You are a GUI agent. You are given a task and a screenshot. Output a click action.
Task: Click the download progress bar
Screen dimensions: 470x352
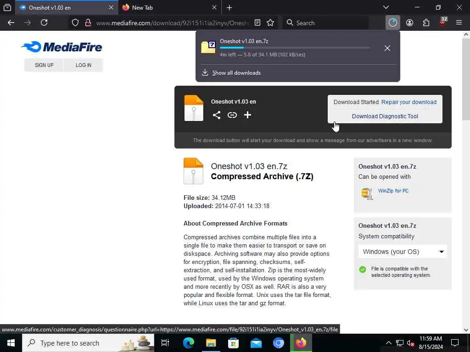pyautogui.click(x=295, y=48)
